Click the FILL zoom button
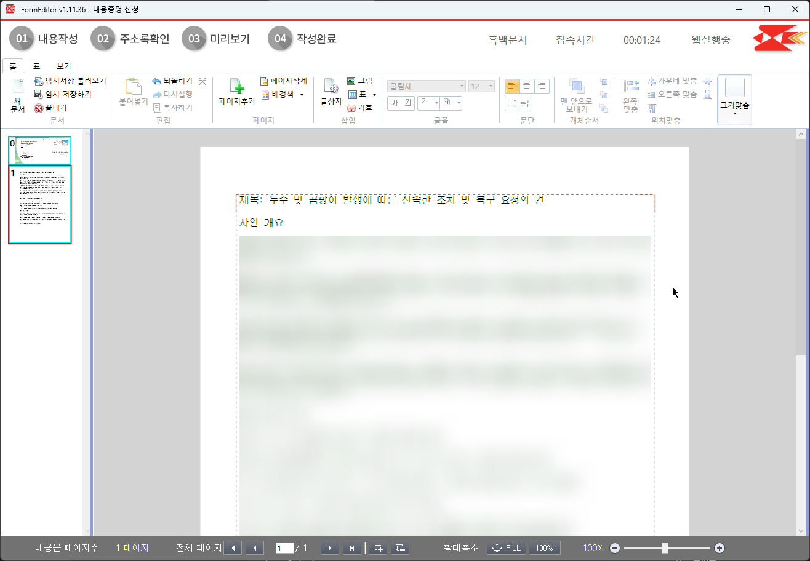 (x=505, y=548)
